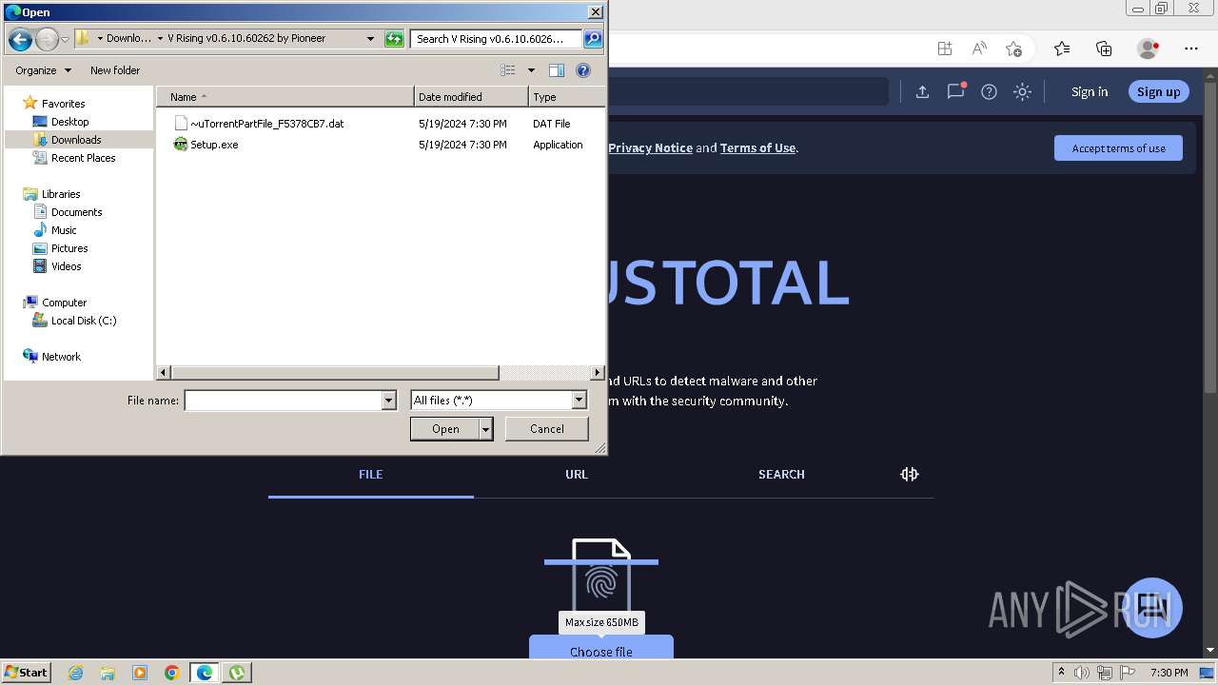Create a New folder

[x=115, y=70]
